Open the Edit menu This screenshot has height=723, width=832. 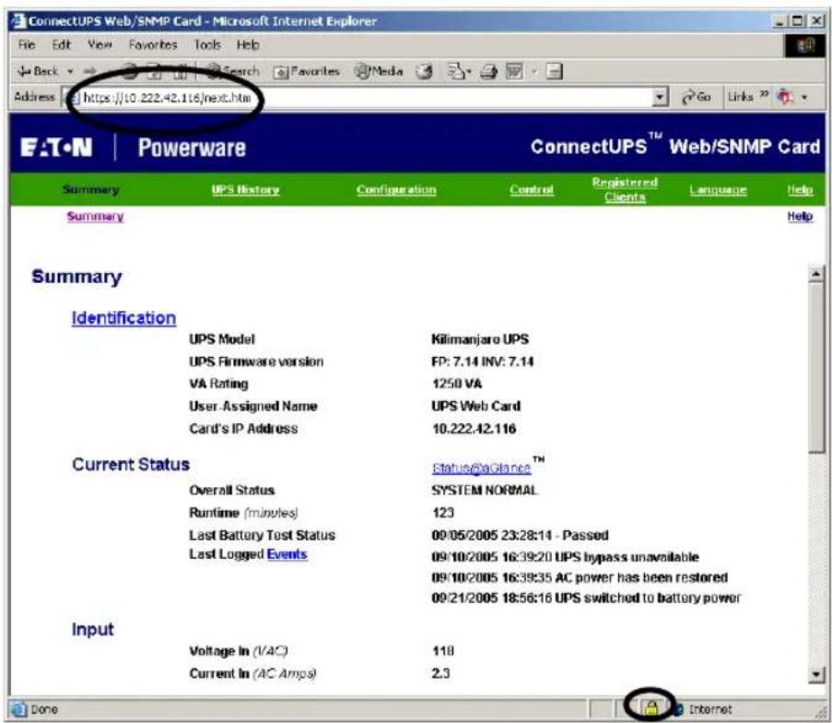click(x=61, y=45)
